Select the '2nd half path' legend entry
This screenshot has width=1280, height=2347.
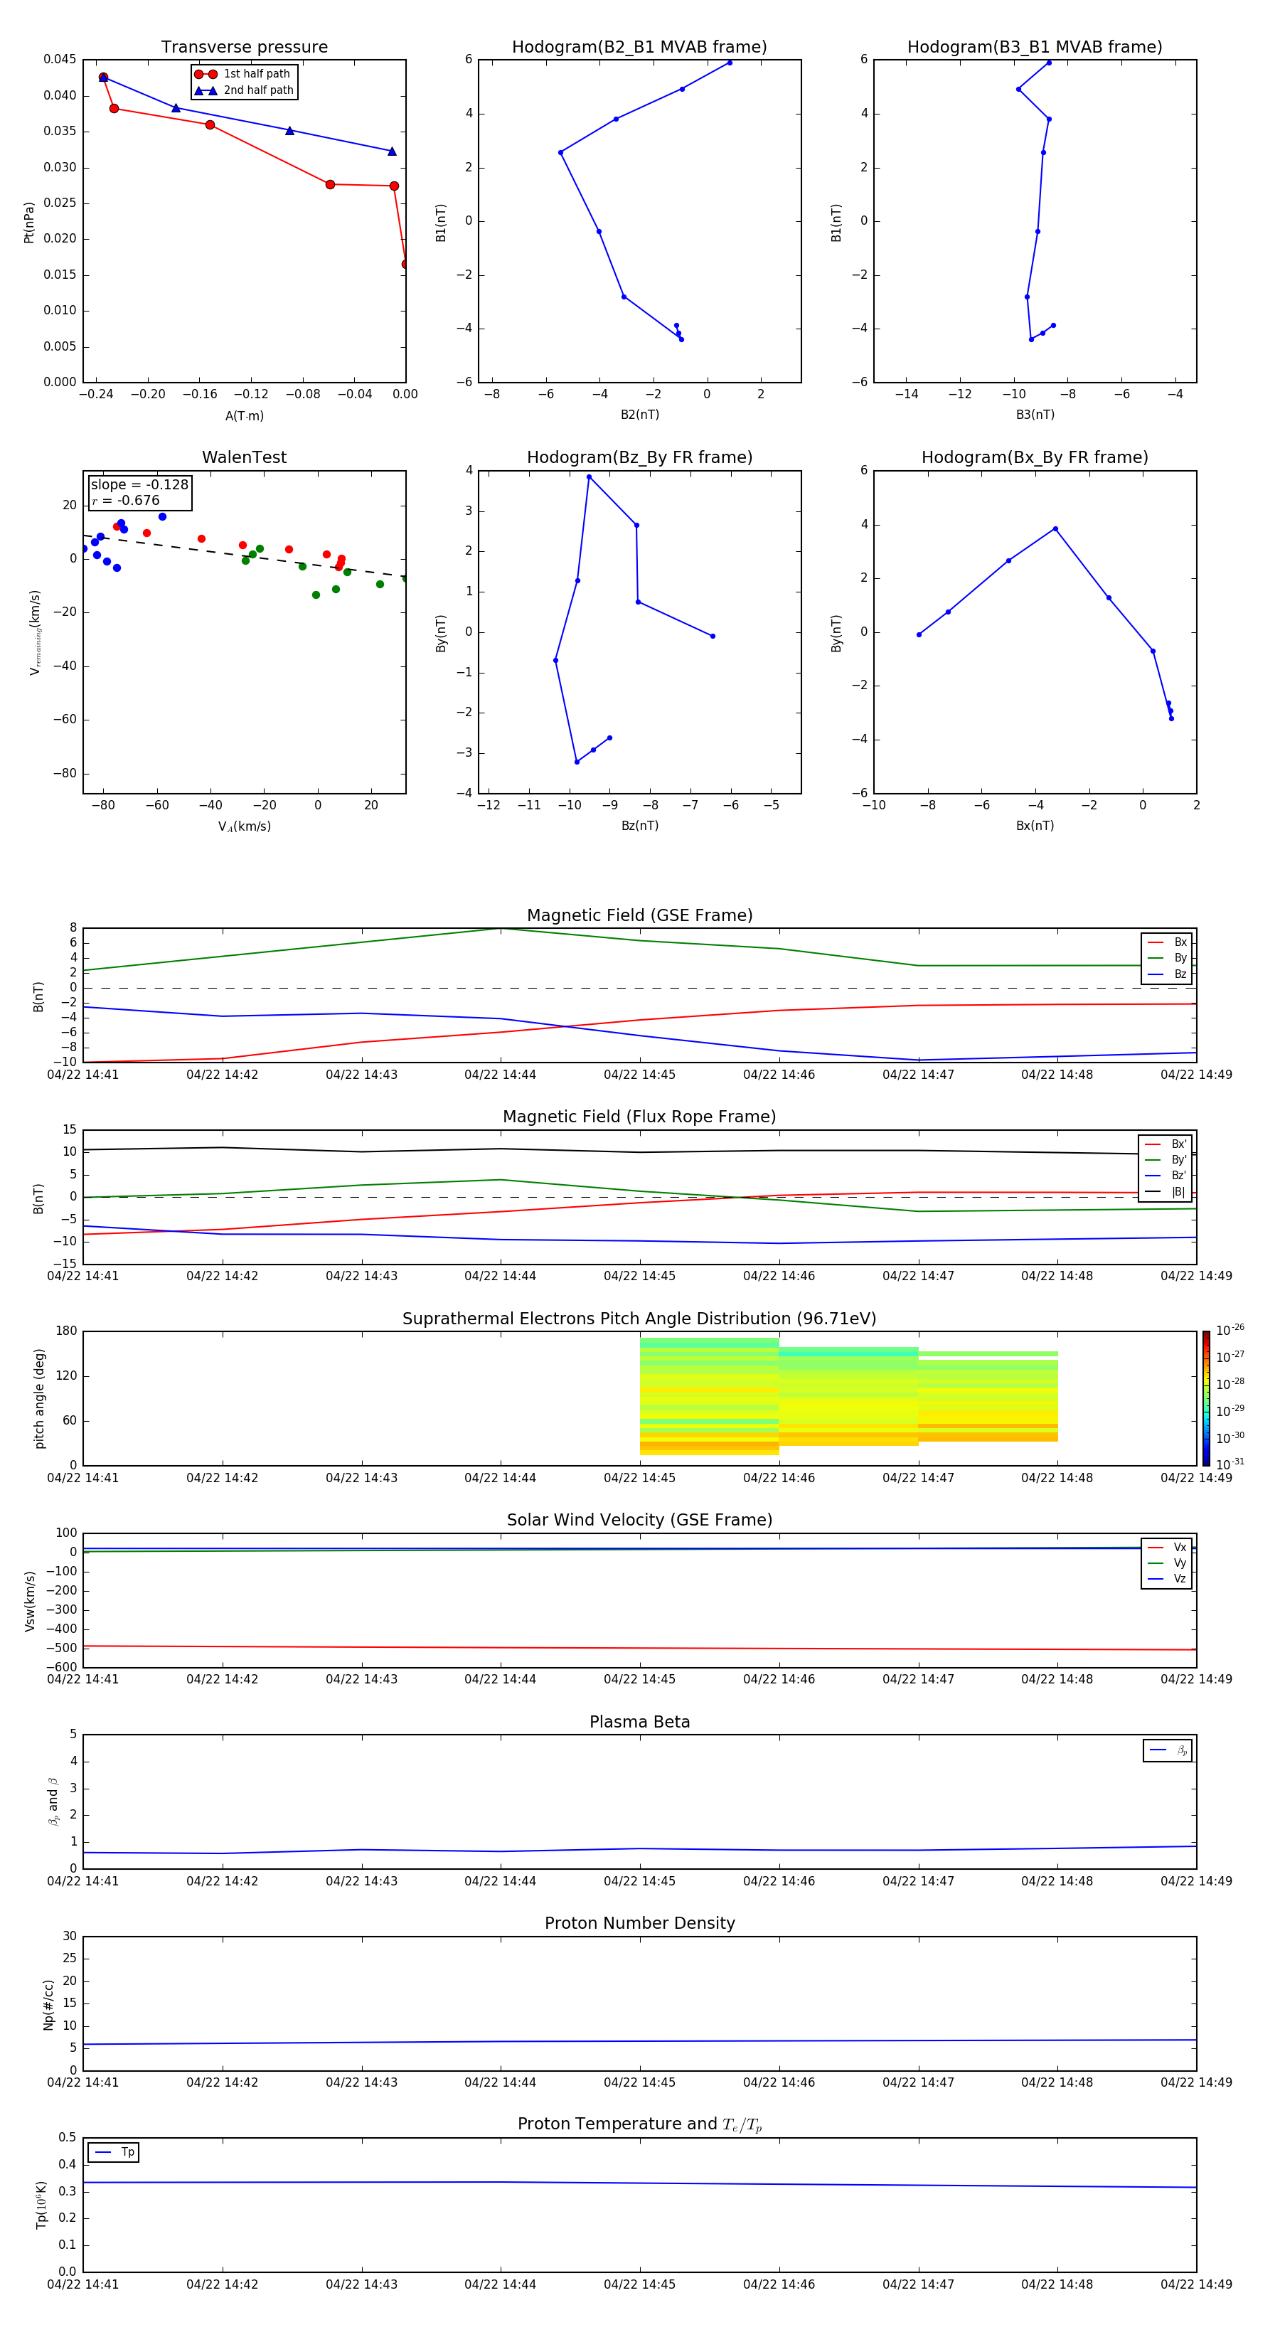coord(243,90)
